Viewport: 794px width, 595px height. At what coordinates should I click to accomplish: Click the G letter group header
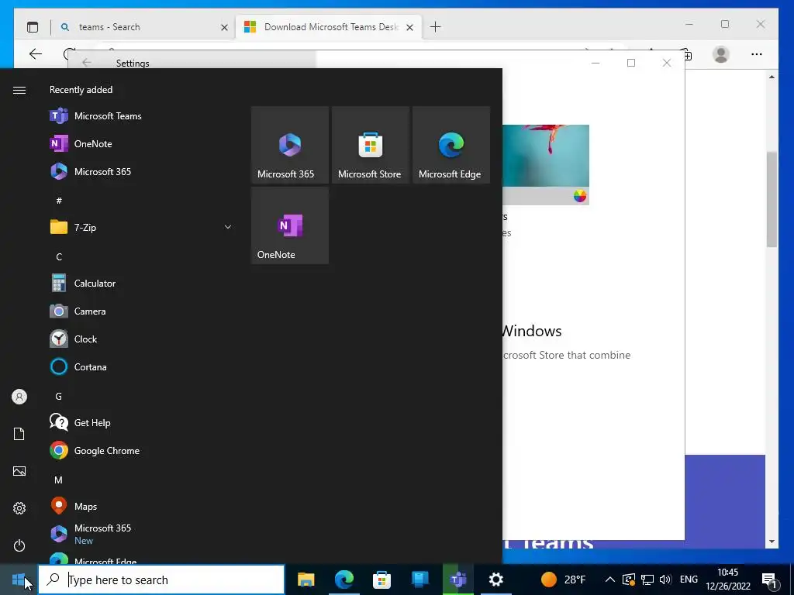click(x=59, y=396)
